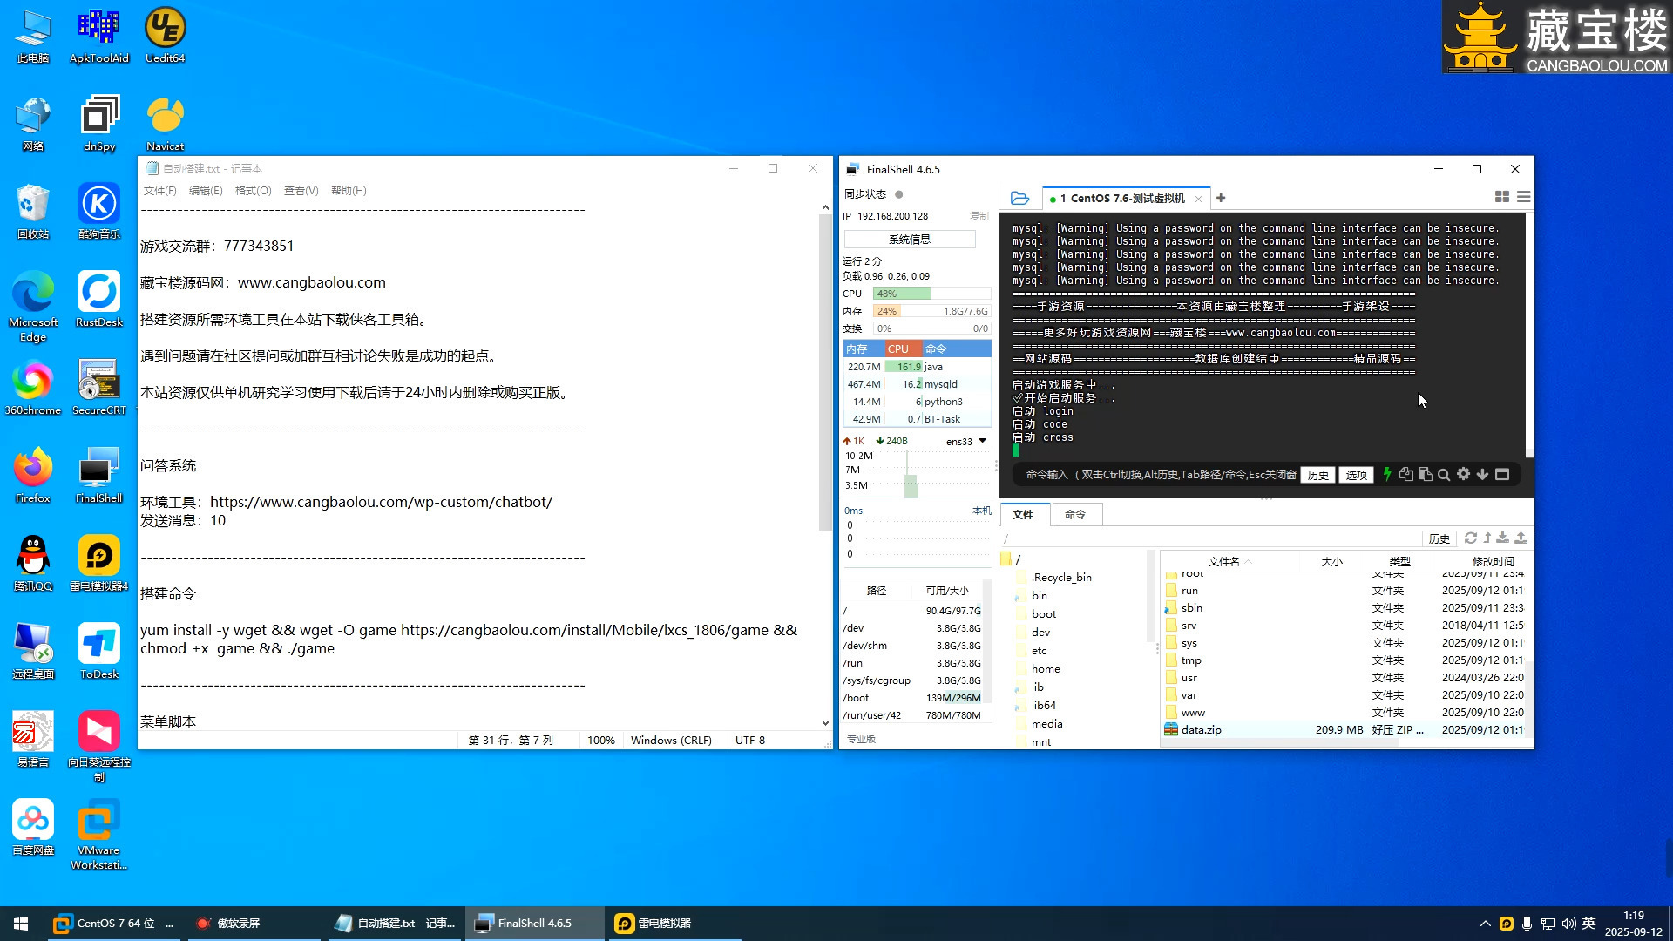The height and width of the screenshot is (941, 1673).
Task: Add a new session tab with the plus icon
Action: click(1221, 198)
